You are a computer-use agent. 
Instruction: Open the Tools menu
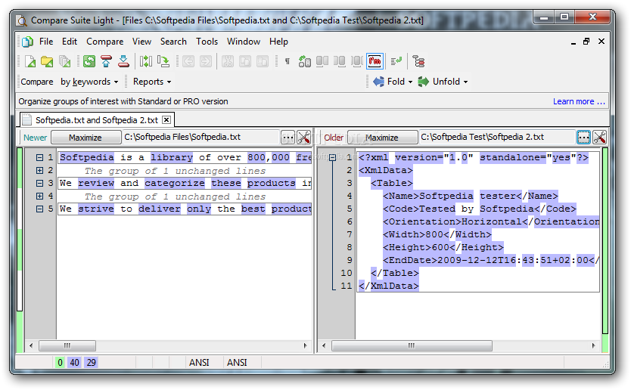(207, 42)
